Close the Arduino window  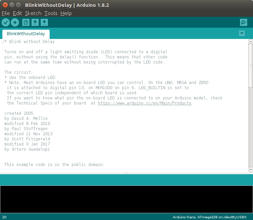pos(5,5)
